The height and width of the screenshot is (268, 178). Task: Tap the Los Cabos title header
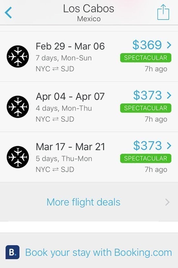pos(89,9)
